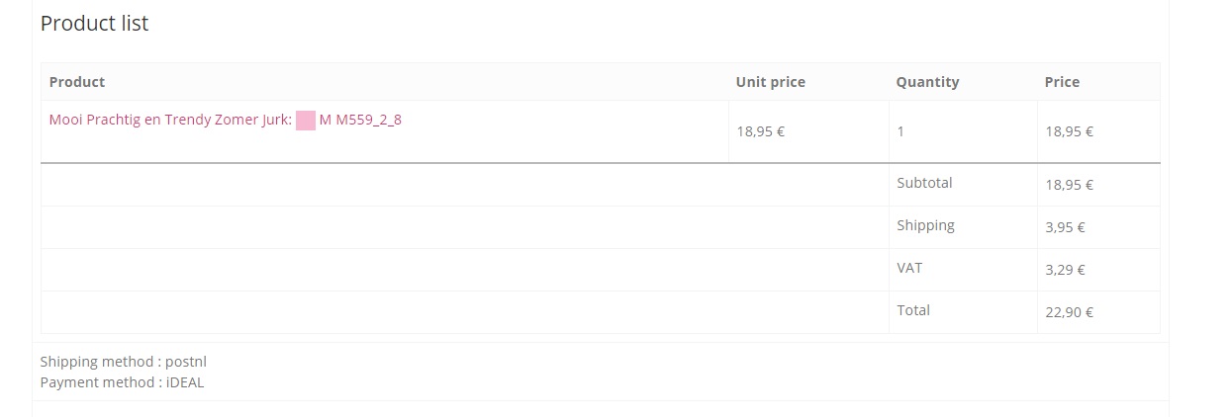Image resolution: width=1231 pixels, height=417 pixels.
Task: Click the Price column header
Action: (x=1062, y=82)
